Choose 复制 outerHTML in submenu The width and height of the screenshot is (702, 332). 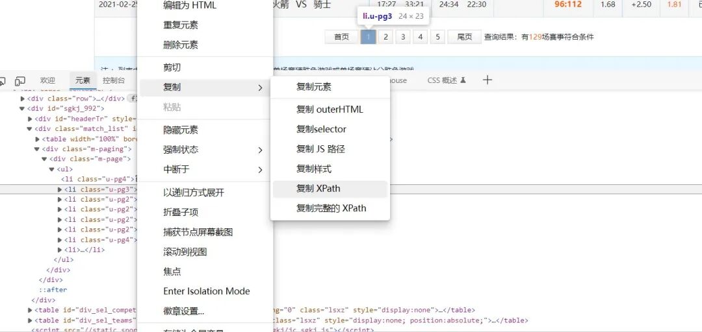(x=330, y=110)
